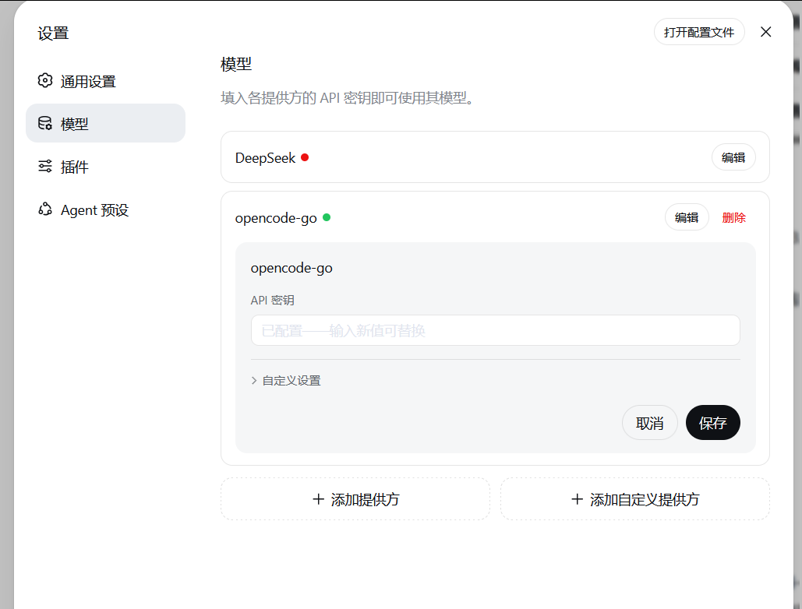
Task: Open the 通用设置 sidebar section
Action: click(105, 81)
